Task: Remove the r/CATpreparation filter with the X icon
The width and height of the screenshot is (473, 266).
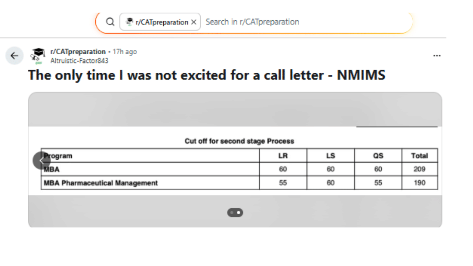Action: 194,22
